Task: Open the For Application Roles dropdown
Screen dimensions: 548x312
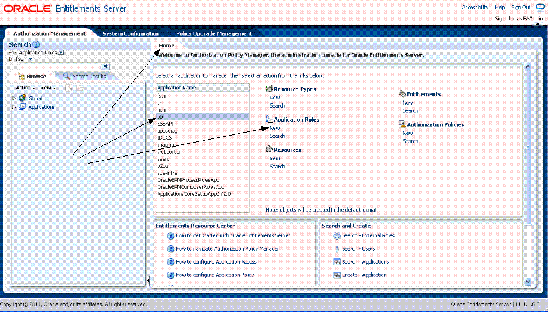Action: click(61, 53)
